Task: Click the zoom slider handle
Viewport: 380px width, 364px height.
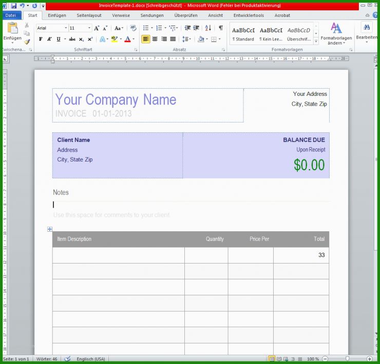Action: click(x=347, y=358)
